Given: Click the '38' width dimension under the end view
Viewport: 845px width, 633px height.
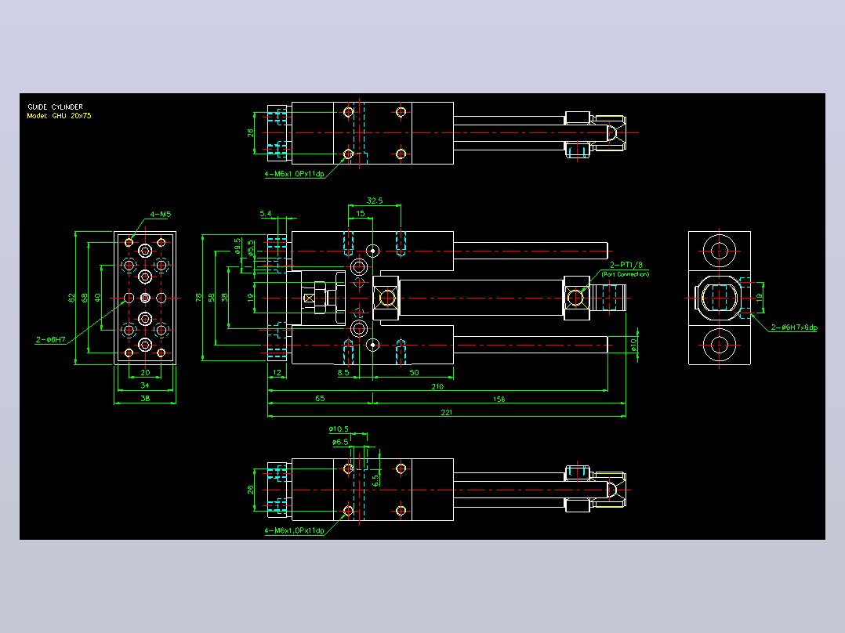Looking at the screenshot, I should tap(145, 399).
